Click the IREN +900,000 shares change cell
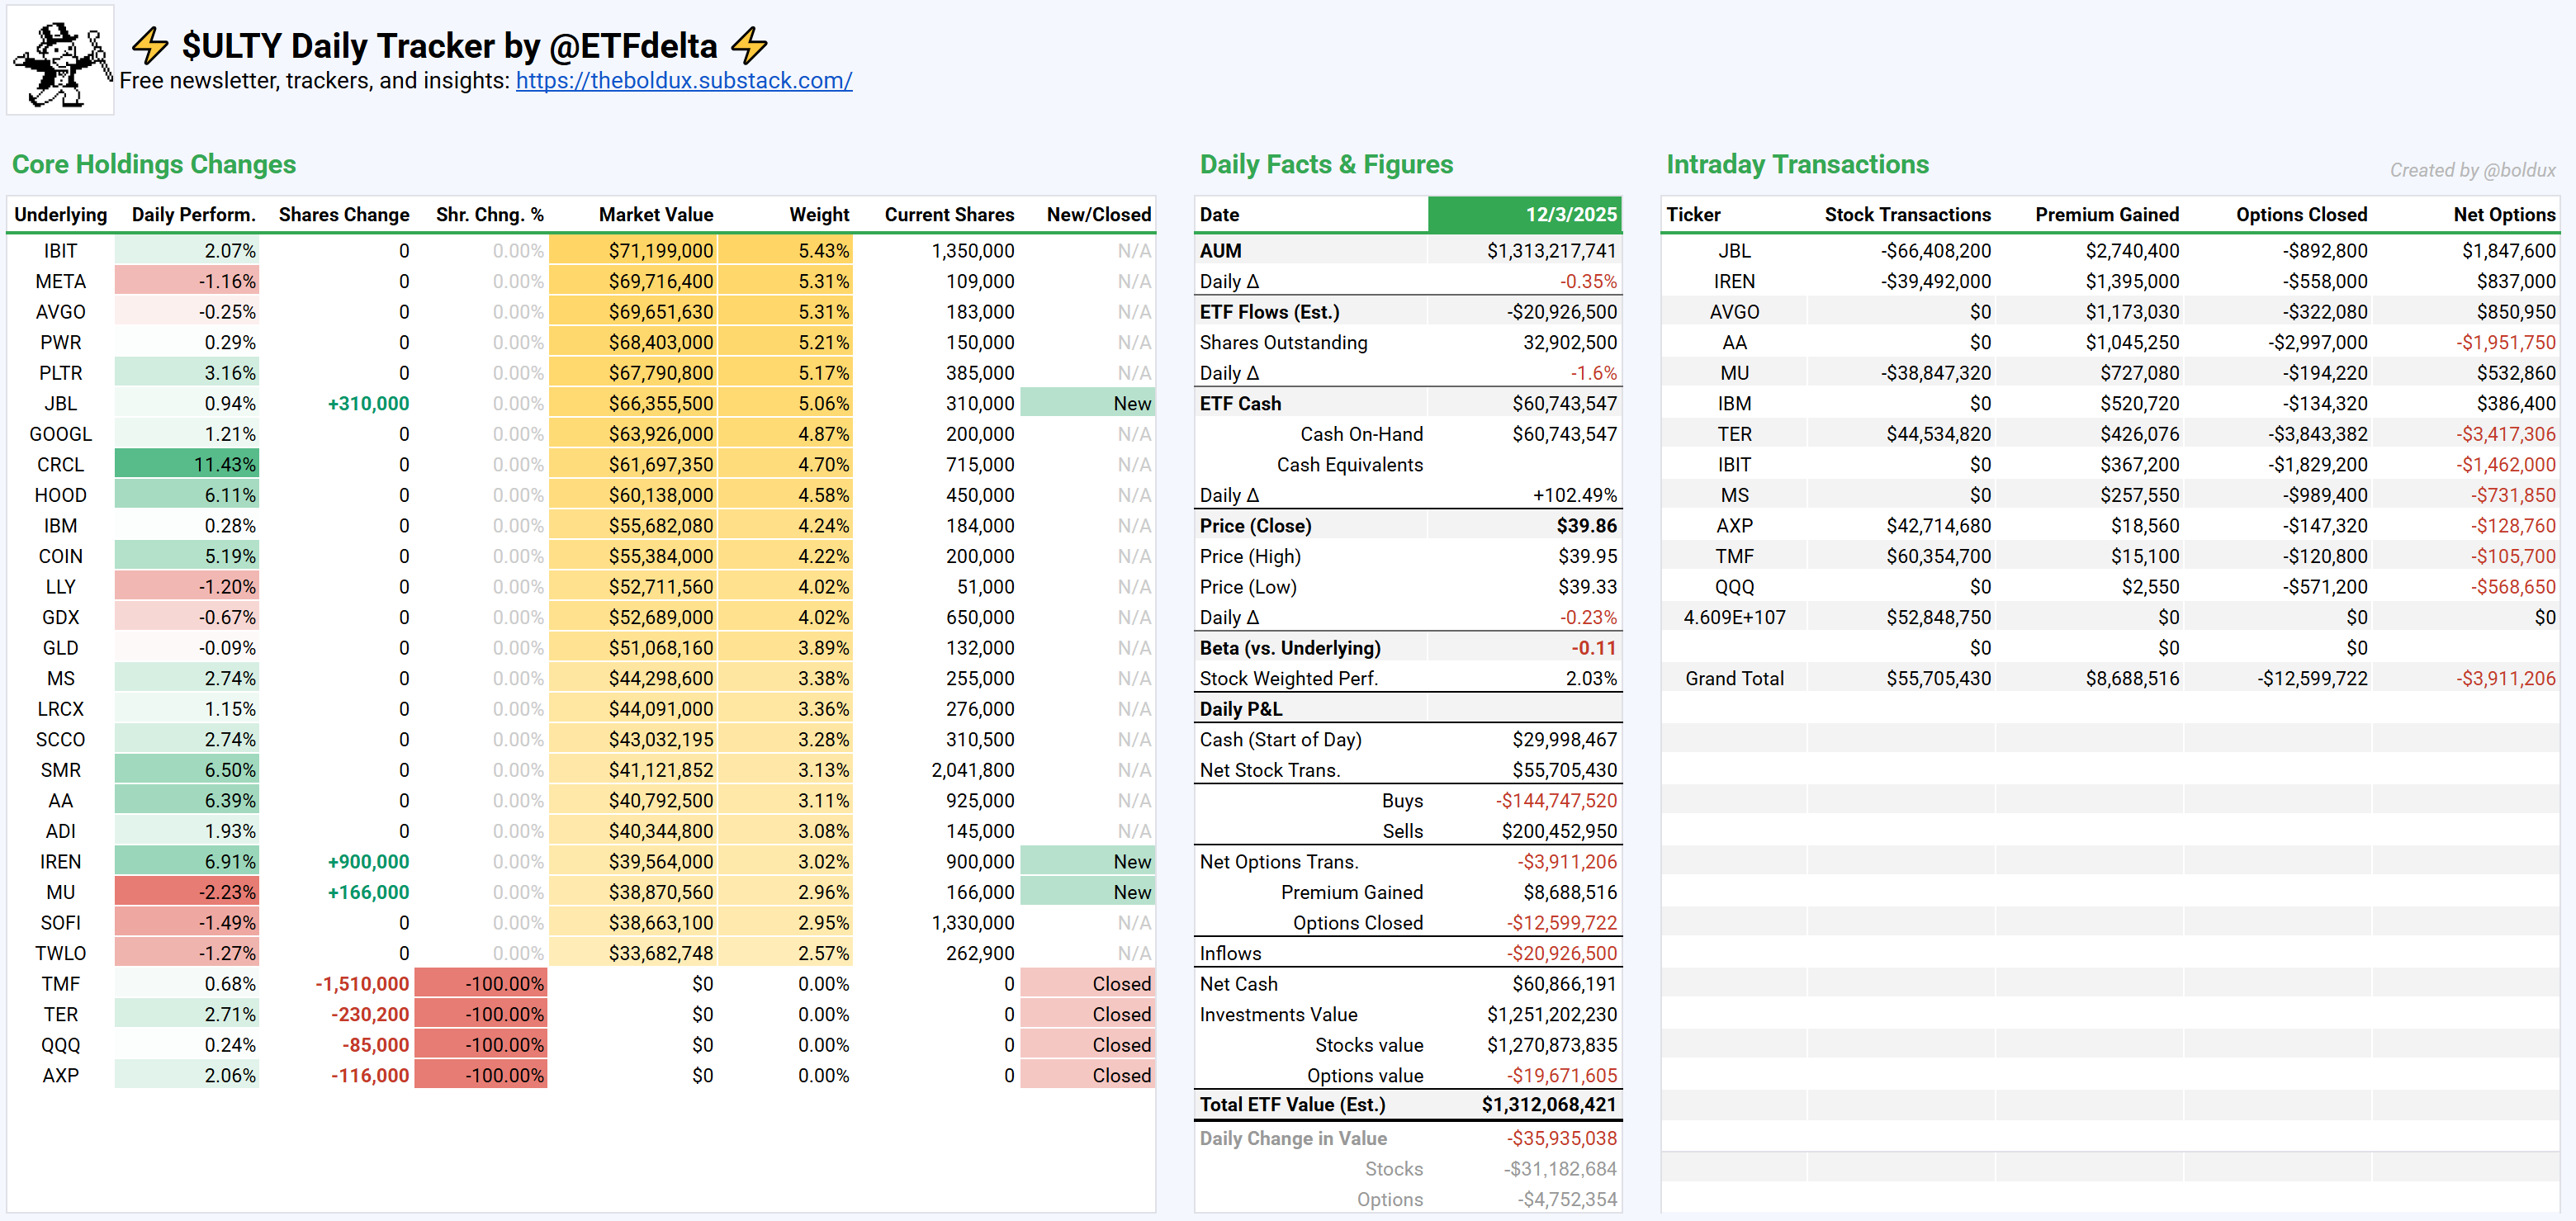This screenshot has height=1221, width=2576. coord(367,861)
